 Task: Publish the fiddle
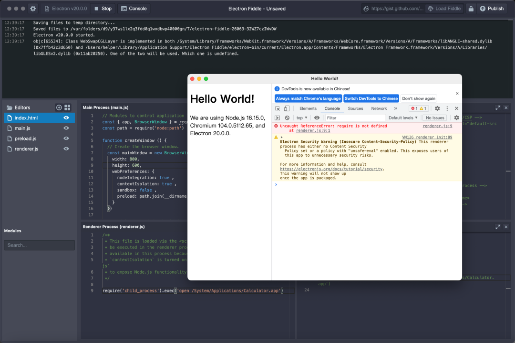coord(492,9)
